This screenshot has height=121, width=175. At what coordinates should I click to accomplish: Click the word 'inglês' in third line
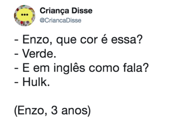pyautogui.click(x=69, y=68)
